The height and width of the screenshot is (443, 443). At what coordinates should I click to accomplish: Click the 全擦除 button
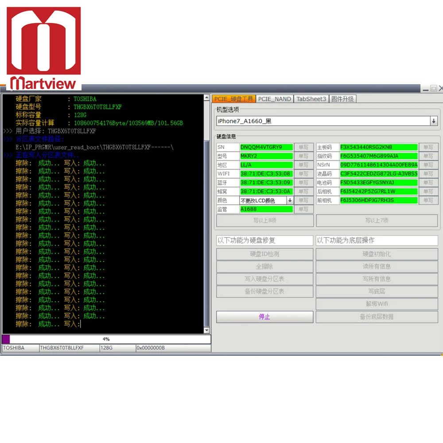[x=265, y=266]
